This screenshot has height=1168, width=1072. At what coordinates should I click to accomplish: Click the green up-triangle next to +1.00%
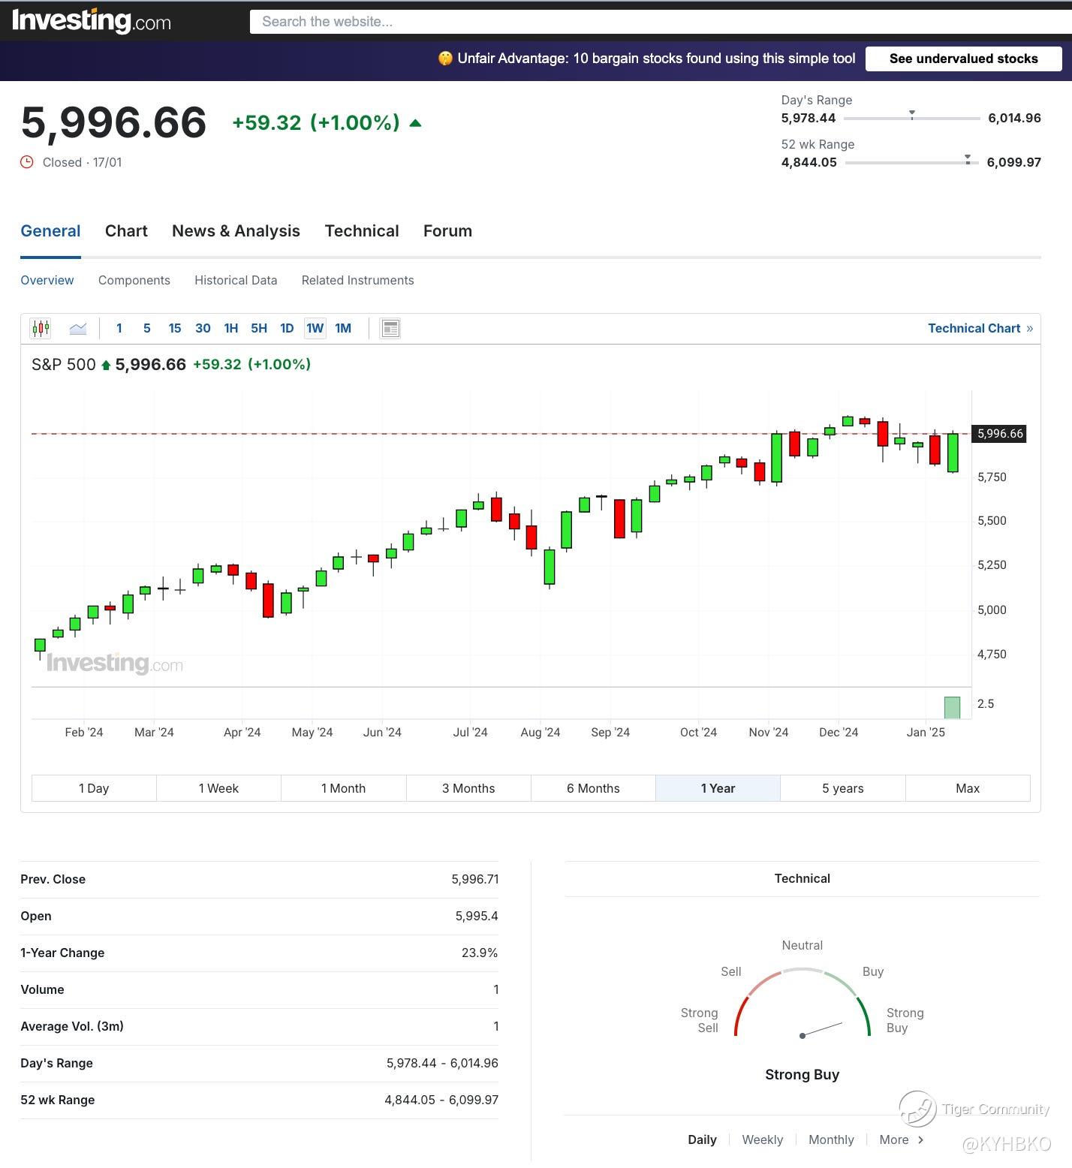click(416, 123)
